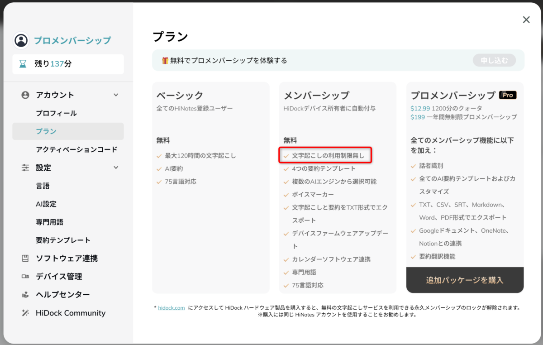Open アクティベーションコード settings
543x345 pixels.
click(76, 149)
